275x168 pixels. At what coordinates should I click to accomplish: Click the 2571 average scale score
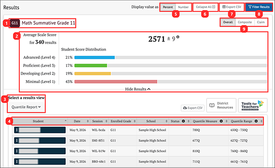(157, 39)
